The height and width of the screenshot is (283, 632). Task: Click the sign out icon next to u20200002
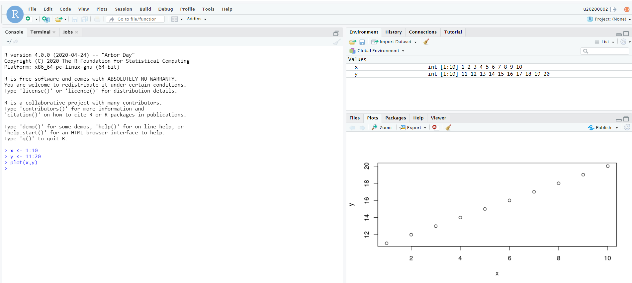613,9
